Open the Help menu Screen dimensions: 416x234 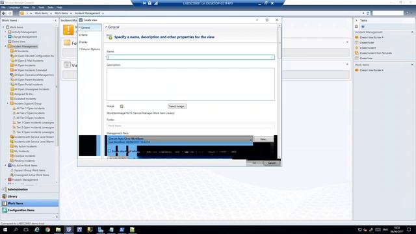(x=59, y=7)
